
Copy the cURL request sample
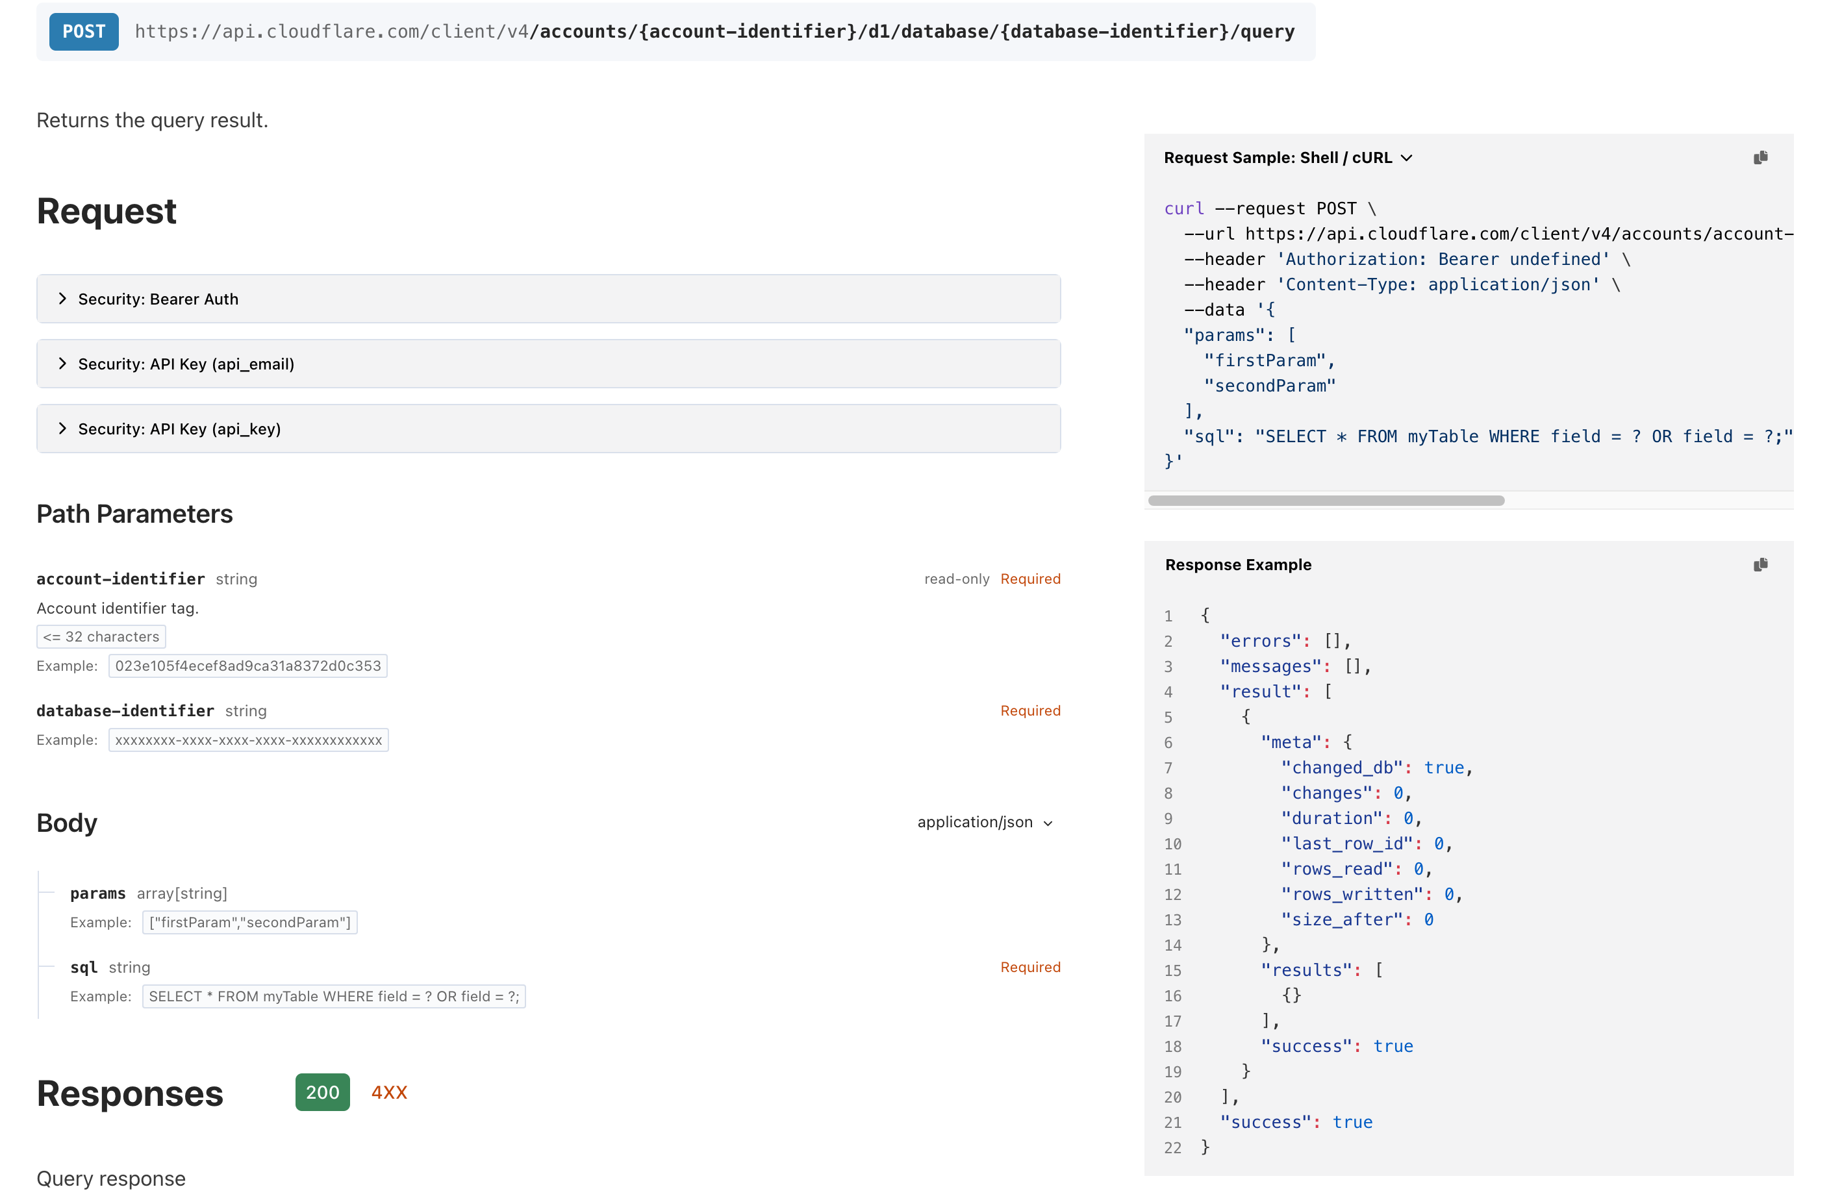(1760, 158)
